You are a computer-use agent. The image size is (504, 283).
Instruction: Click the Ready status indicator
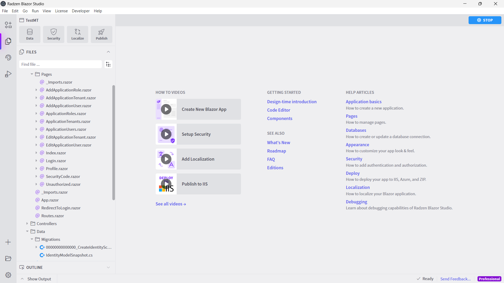coord(425,279)
